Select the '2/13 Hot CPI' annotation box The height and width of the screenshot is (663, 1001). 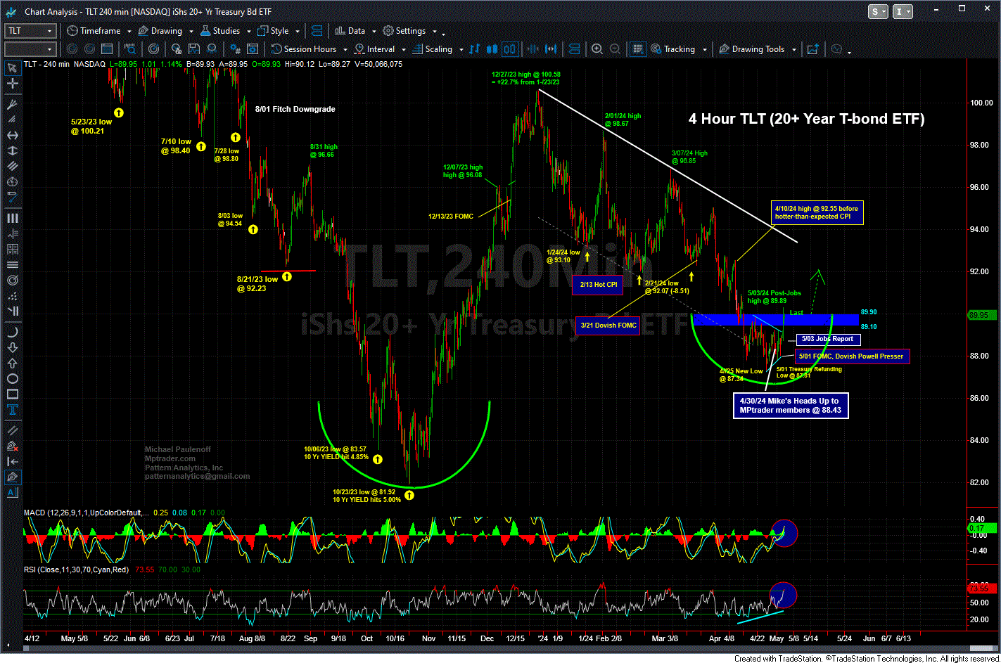(597, 284)
